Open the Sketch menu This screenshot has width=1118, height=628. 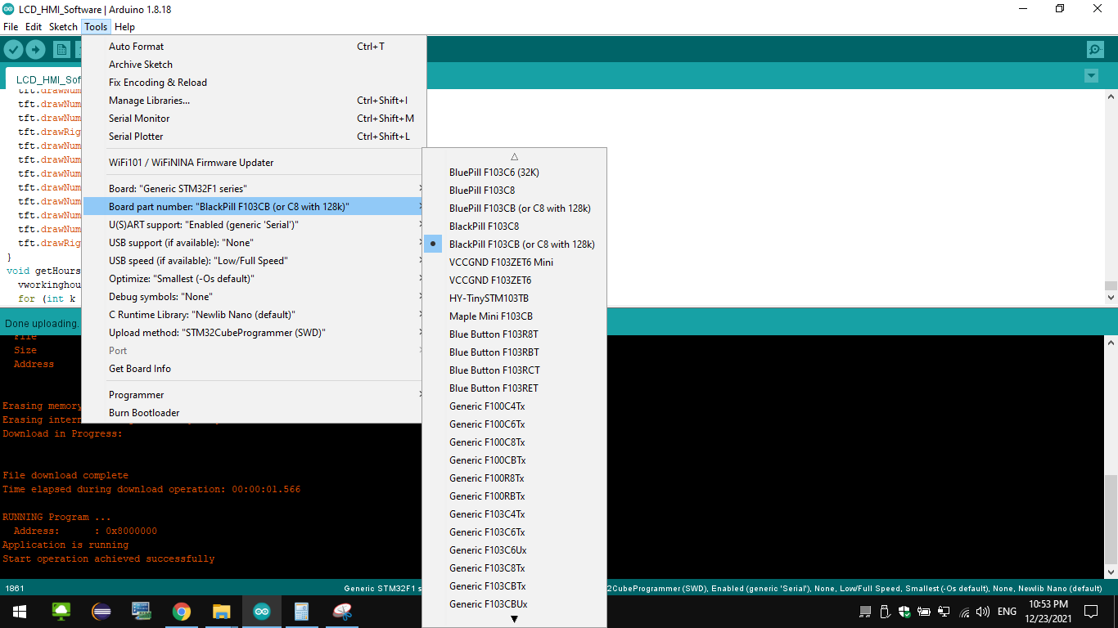click(x=63, y=27)
